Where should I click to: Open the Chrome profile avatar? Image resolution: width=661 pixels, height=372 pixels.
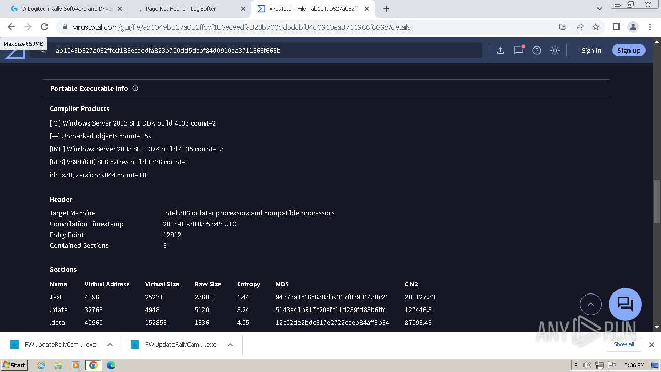[x=633, y=27]
